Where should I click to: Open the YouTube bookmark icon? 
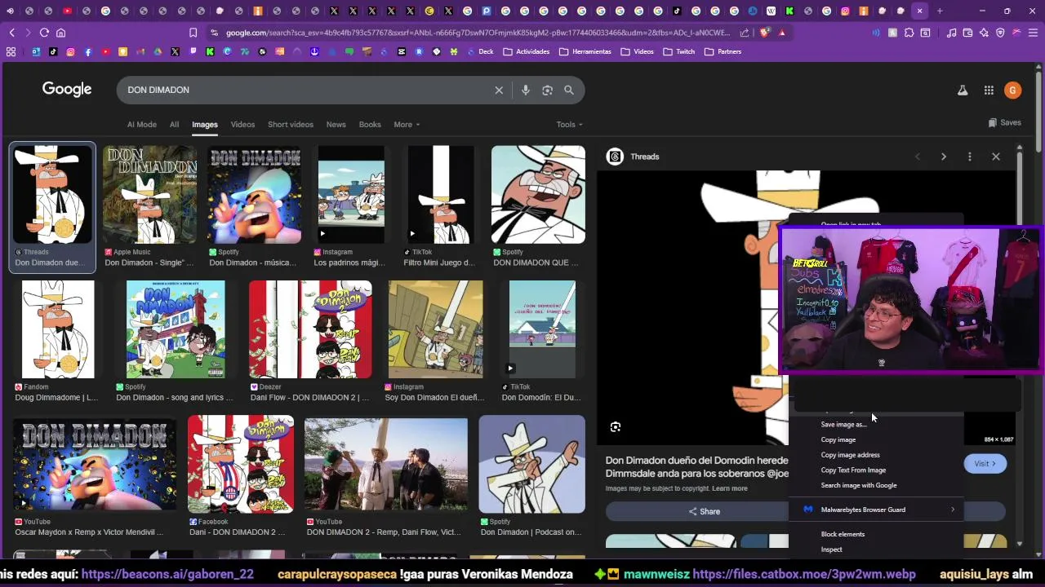pyautogui.click(x=105, y=51)
